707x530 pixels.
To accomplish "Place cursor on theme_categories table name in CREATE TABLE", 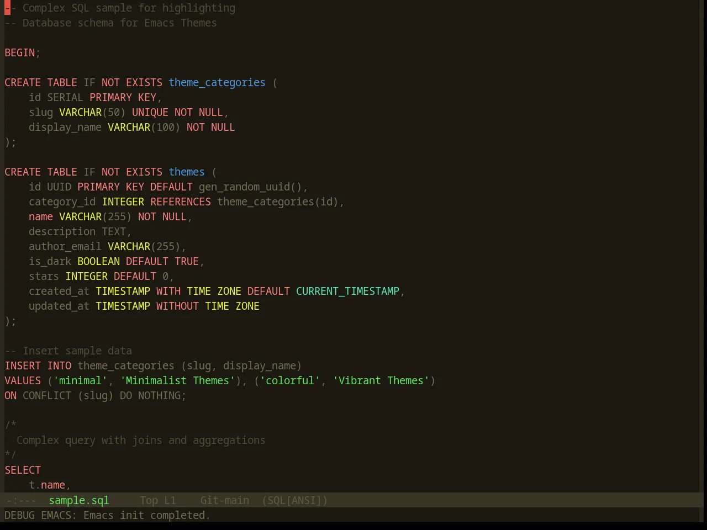I will click(x=217, y=82).
